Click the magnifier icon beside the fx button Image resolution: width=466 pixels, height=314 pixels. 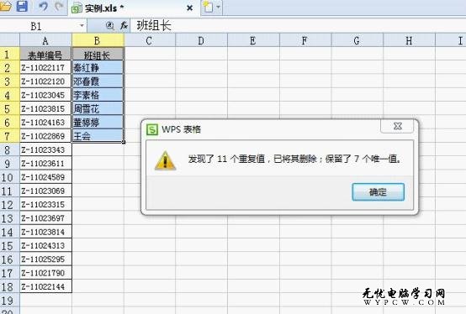pos(109,26)
